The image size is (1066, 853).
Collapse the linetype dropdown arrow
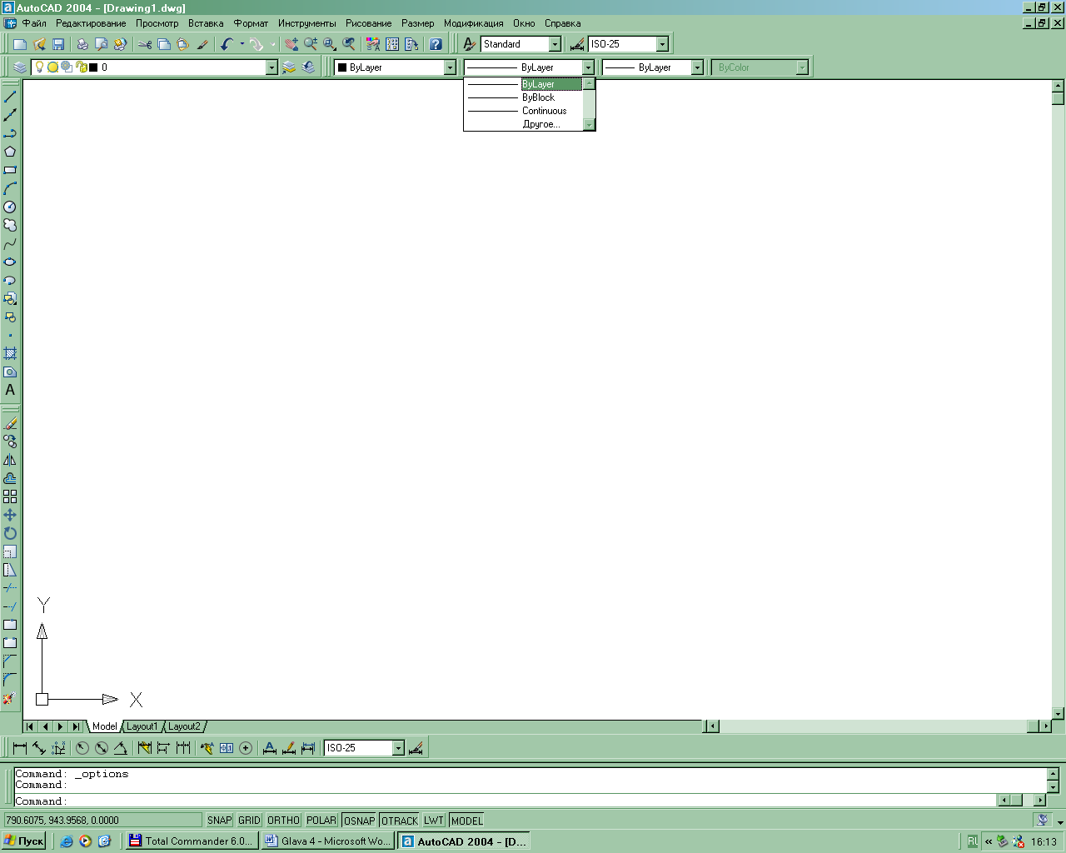click(x=588, y=67)
